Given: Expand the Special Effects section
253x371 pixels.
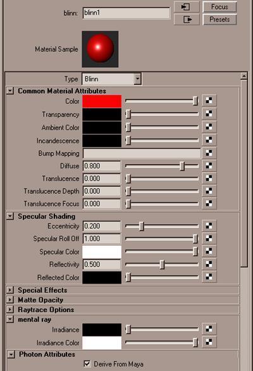Looking at the screenshot, I should 10,290.
